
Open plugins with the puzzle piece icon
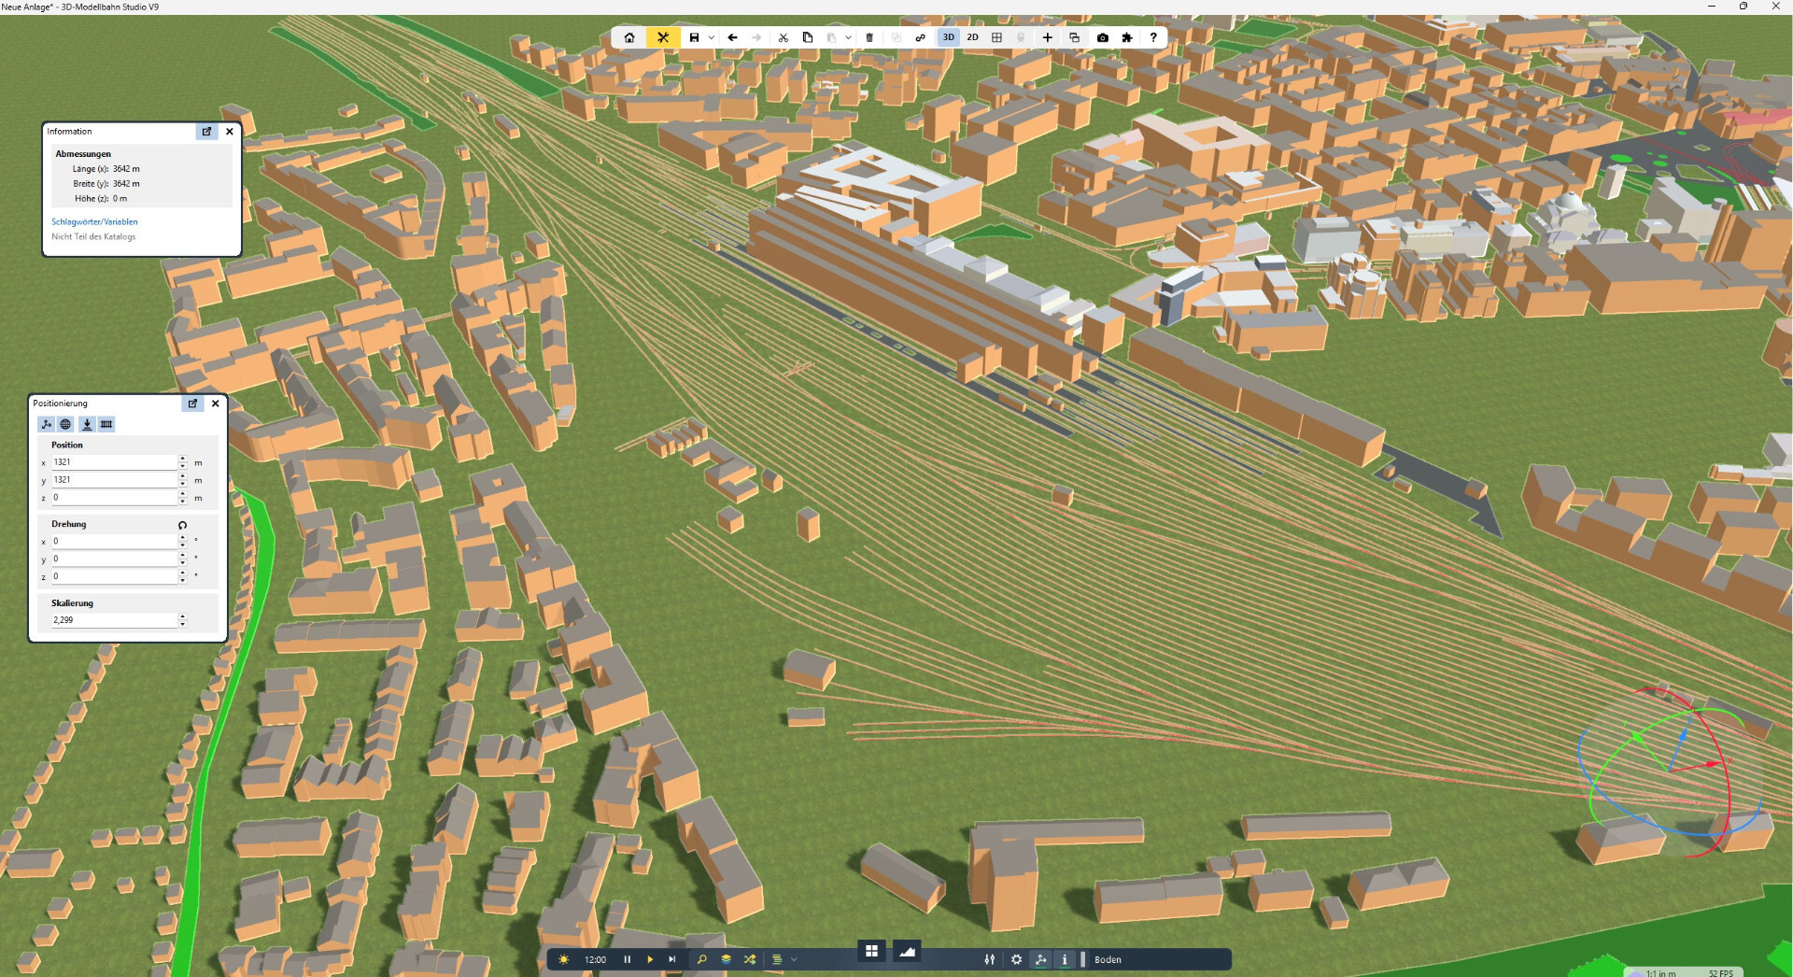1127,37
